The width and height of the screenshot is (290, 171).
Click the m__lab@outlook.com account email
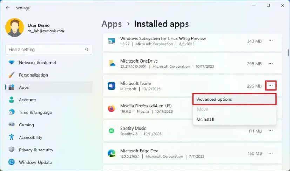tap(46, 31)
